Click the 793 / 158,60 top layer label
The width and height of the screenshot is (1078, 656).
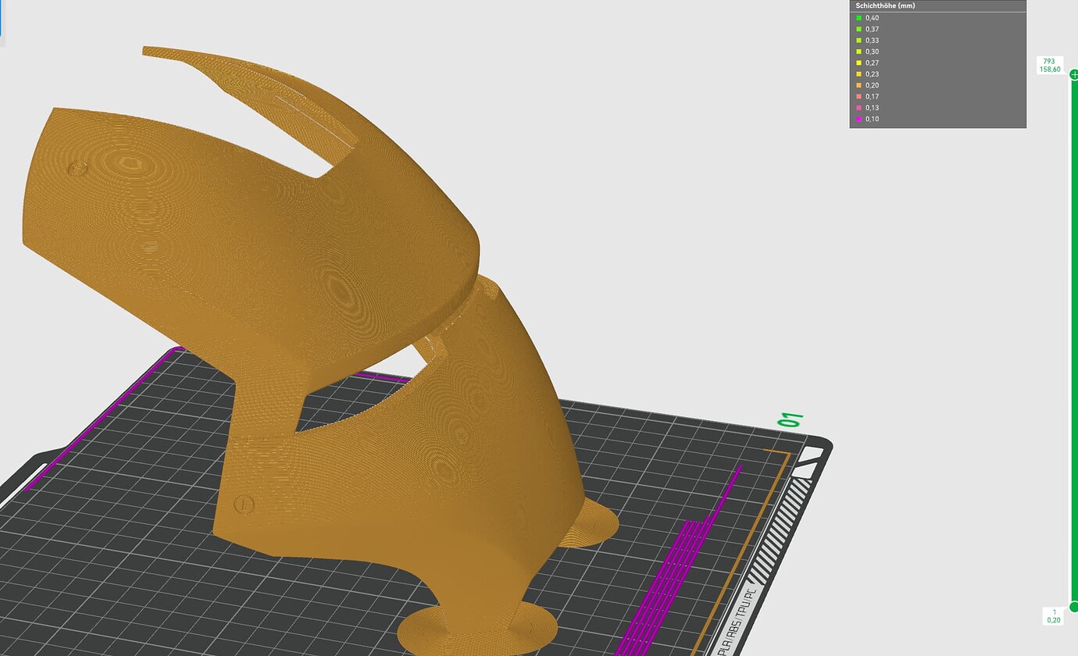[x=1049, y=66]
